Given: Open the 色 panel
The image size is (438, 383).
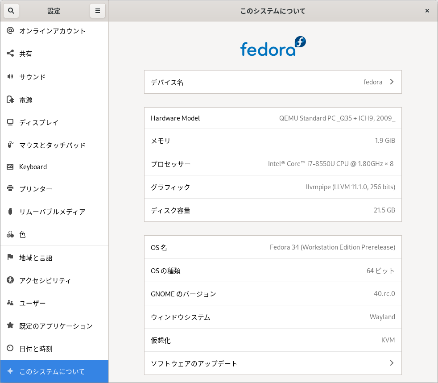Looking at the screenshot, I should pos(54,234).
